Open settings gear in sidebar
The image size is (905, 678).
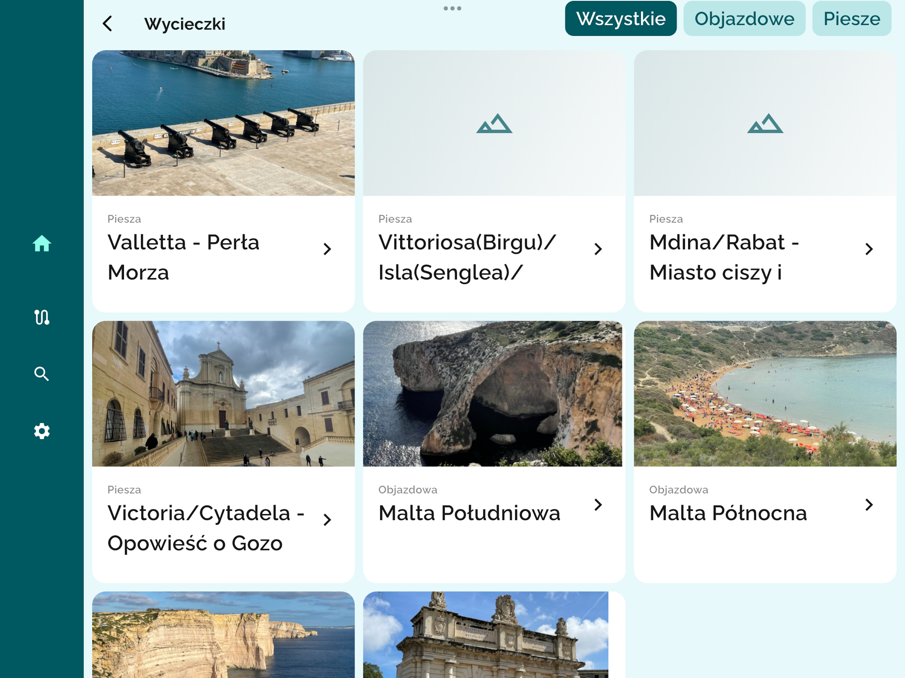(x=42, y=431)
